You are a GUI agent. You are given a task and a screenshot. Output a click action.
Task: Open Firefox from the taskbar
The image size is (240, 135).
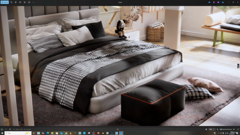click(98, 133)
